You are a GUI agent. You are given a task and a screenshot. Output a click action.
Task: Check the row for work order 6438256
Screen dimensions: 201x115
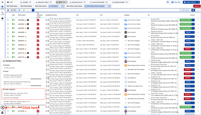tap(8, 49)
